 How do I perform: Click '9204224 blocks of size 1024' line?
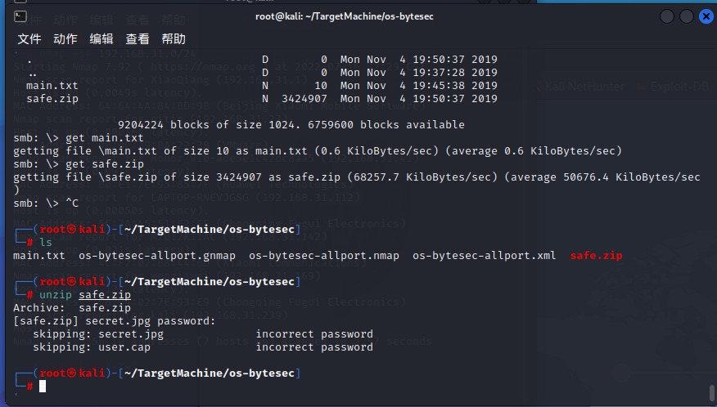(x=291, y=125)
